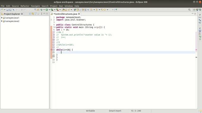The width and height of the screenshot is (202, 113).
Task: Click the Save All toolbar icon
Action: pos(10,10)
